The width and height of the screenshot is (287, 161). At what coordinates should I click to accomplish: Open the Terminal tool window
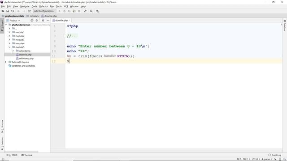pyautogui.click(x=27, y=155)
